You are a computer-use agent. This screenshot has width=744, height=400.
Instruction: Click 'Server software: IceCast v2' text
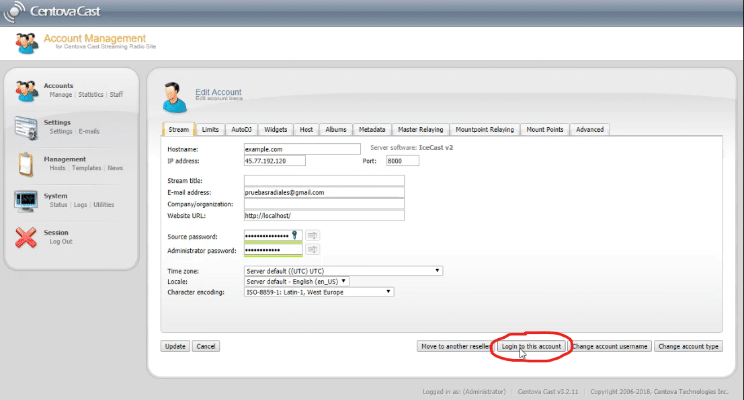tap(411, 148)
